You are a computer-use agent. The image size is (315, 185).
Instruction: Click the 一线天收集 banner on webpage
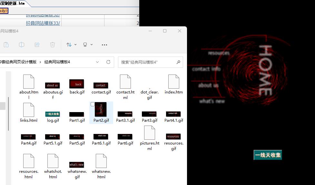point(268,155)
